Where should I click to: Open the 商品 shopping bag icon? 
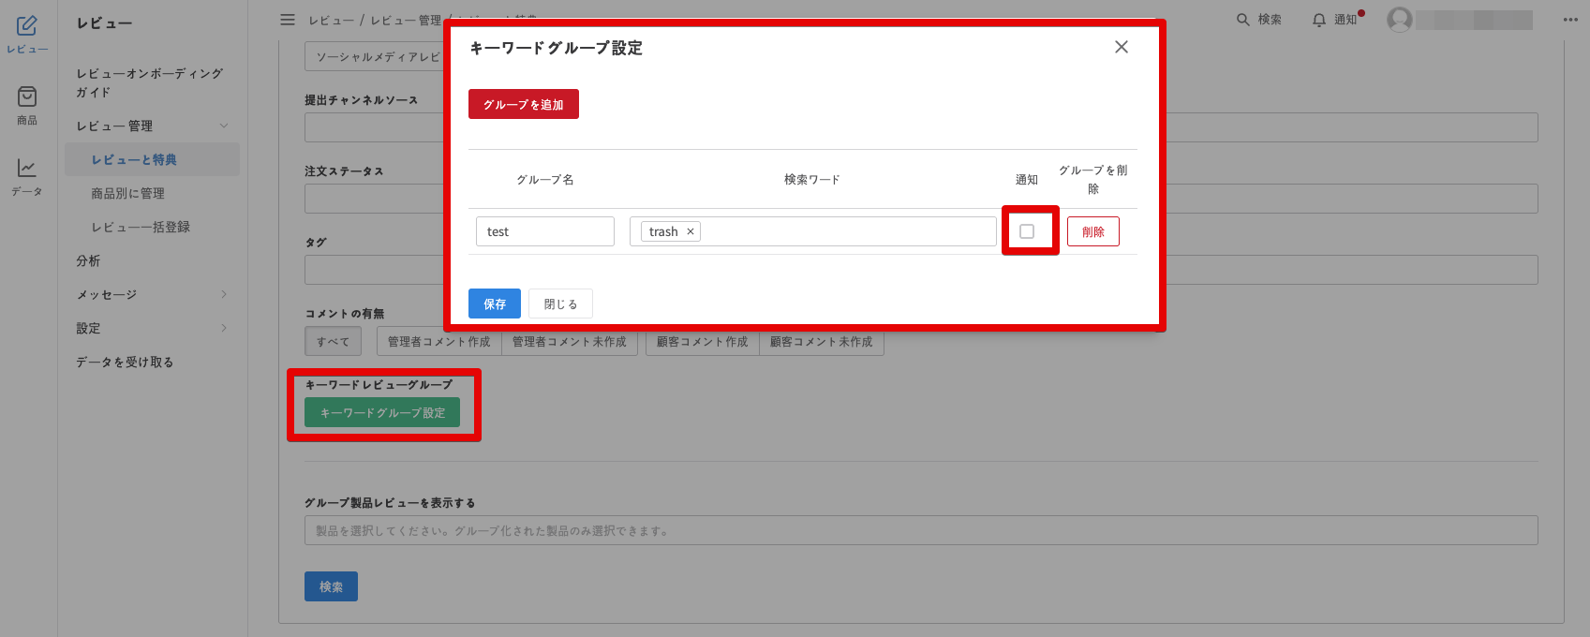pyautogui.click(x=27, y=97)
